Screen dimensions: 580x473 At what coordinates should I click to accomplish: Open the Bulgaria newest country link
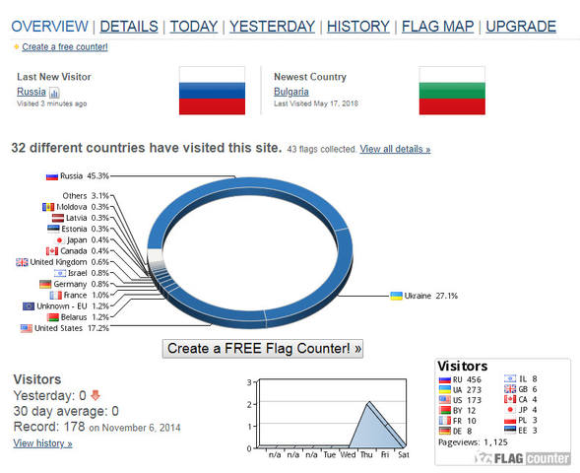291,92
